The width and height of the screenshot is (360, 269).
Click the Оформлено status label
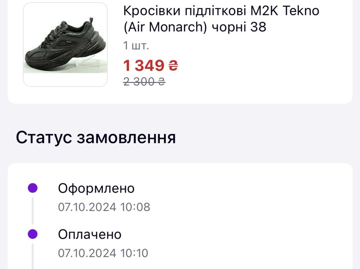coord(96,188)
